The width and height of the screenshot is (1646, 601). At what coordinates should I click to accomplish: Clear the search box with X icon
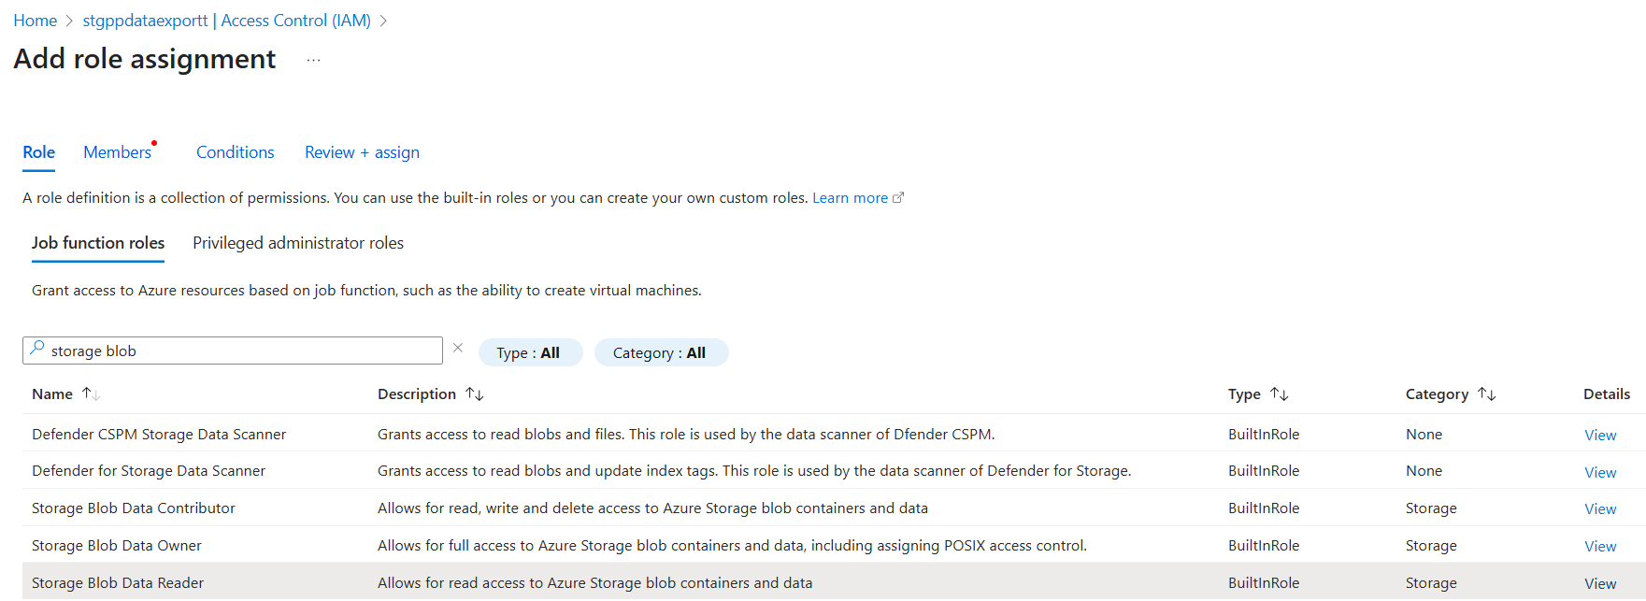pos(458,348)
